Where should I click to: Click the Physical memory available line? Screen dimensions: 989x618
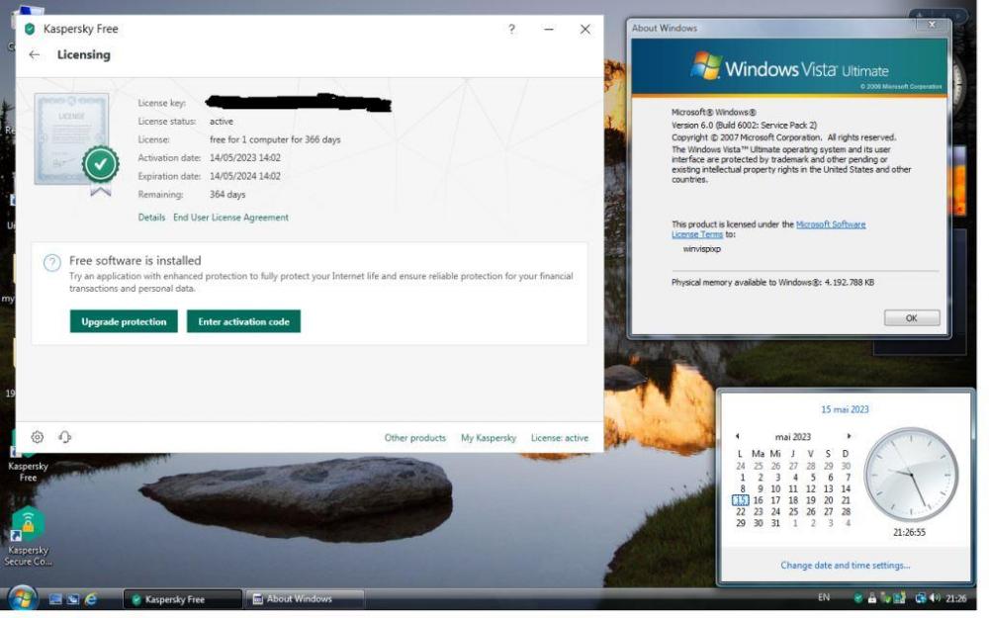coord(772,283)
